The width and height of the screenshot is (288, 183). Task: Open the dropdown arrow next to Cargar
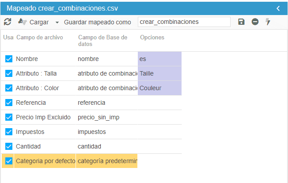[x=57, y=22]
